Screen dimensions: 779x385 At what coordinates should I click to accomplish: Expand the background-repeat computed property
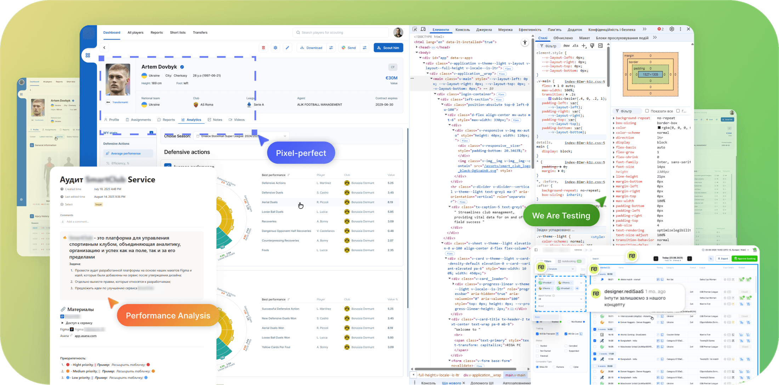click(x=614, y=118)
